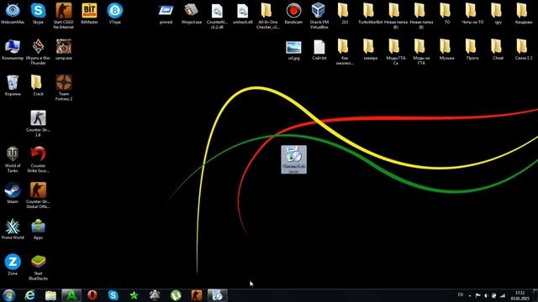538x302 pixels.
Task: Select the Crack folder
Action: (38, 86)
